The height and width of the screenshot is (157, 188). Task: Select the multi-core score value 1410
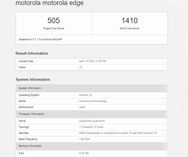(x=129, y=20)
